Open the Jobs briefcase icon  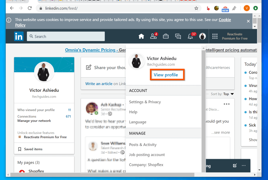point(166,36)
